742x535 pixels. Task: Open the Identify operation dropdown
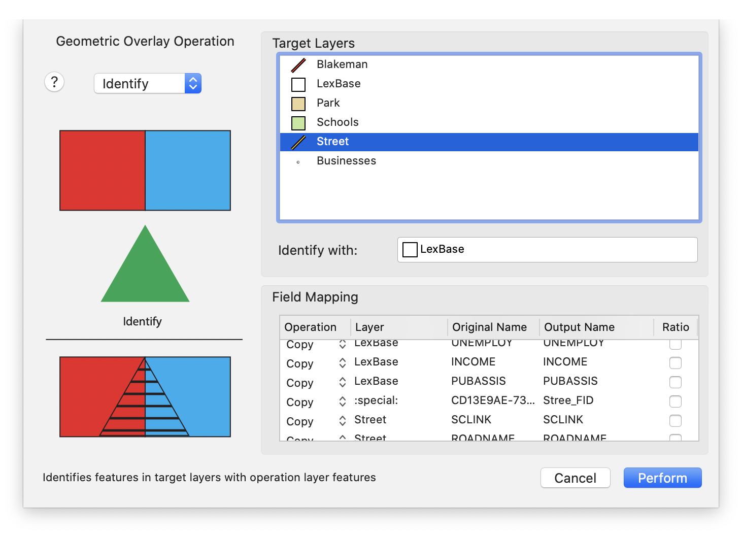(x=147, y=83)
